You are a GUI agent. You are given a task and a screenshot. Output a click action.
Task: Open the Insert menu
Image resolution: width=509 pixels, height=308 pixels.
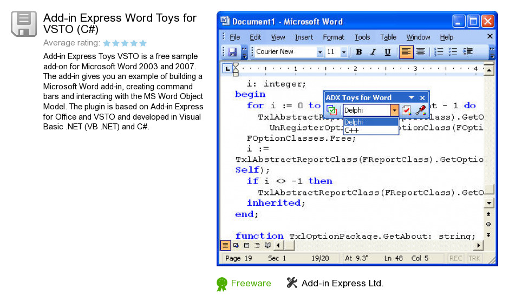304,37
